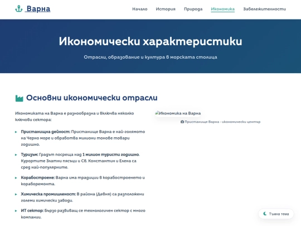Open the История page

point(166,9)
